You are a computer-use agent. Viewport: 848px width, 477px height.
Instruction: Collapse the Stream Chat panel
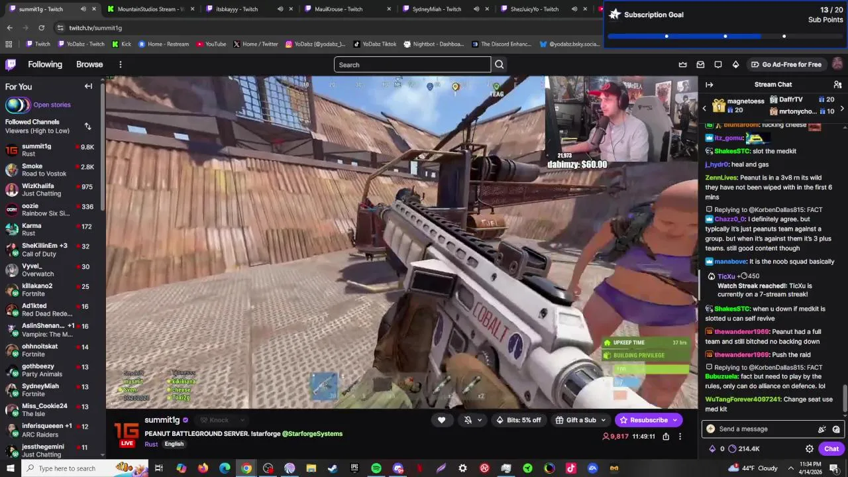point(709,85)
